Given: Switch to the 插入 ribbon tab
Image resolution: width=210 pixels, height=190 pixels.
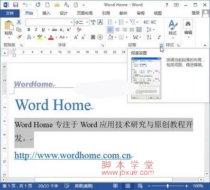Looking at the screenshot, I should [46, 13].
